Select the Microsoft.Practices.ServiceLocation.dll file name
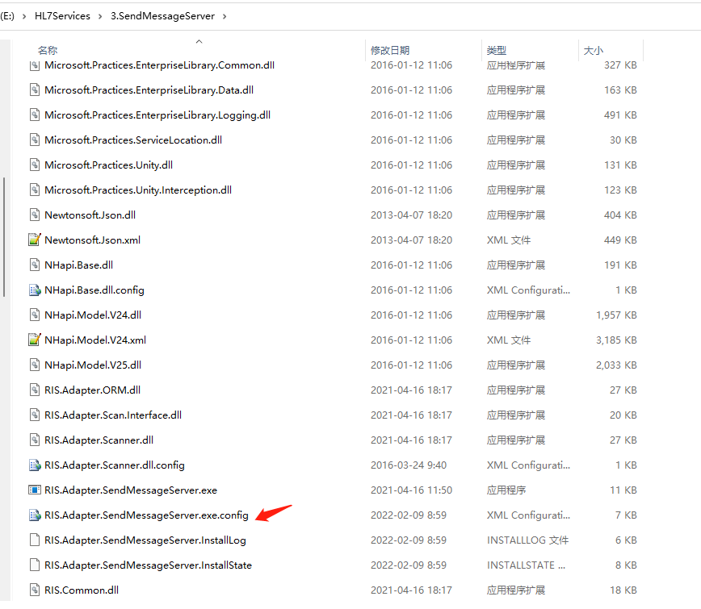Screen dimensions: 701x609 133,140
